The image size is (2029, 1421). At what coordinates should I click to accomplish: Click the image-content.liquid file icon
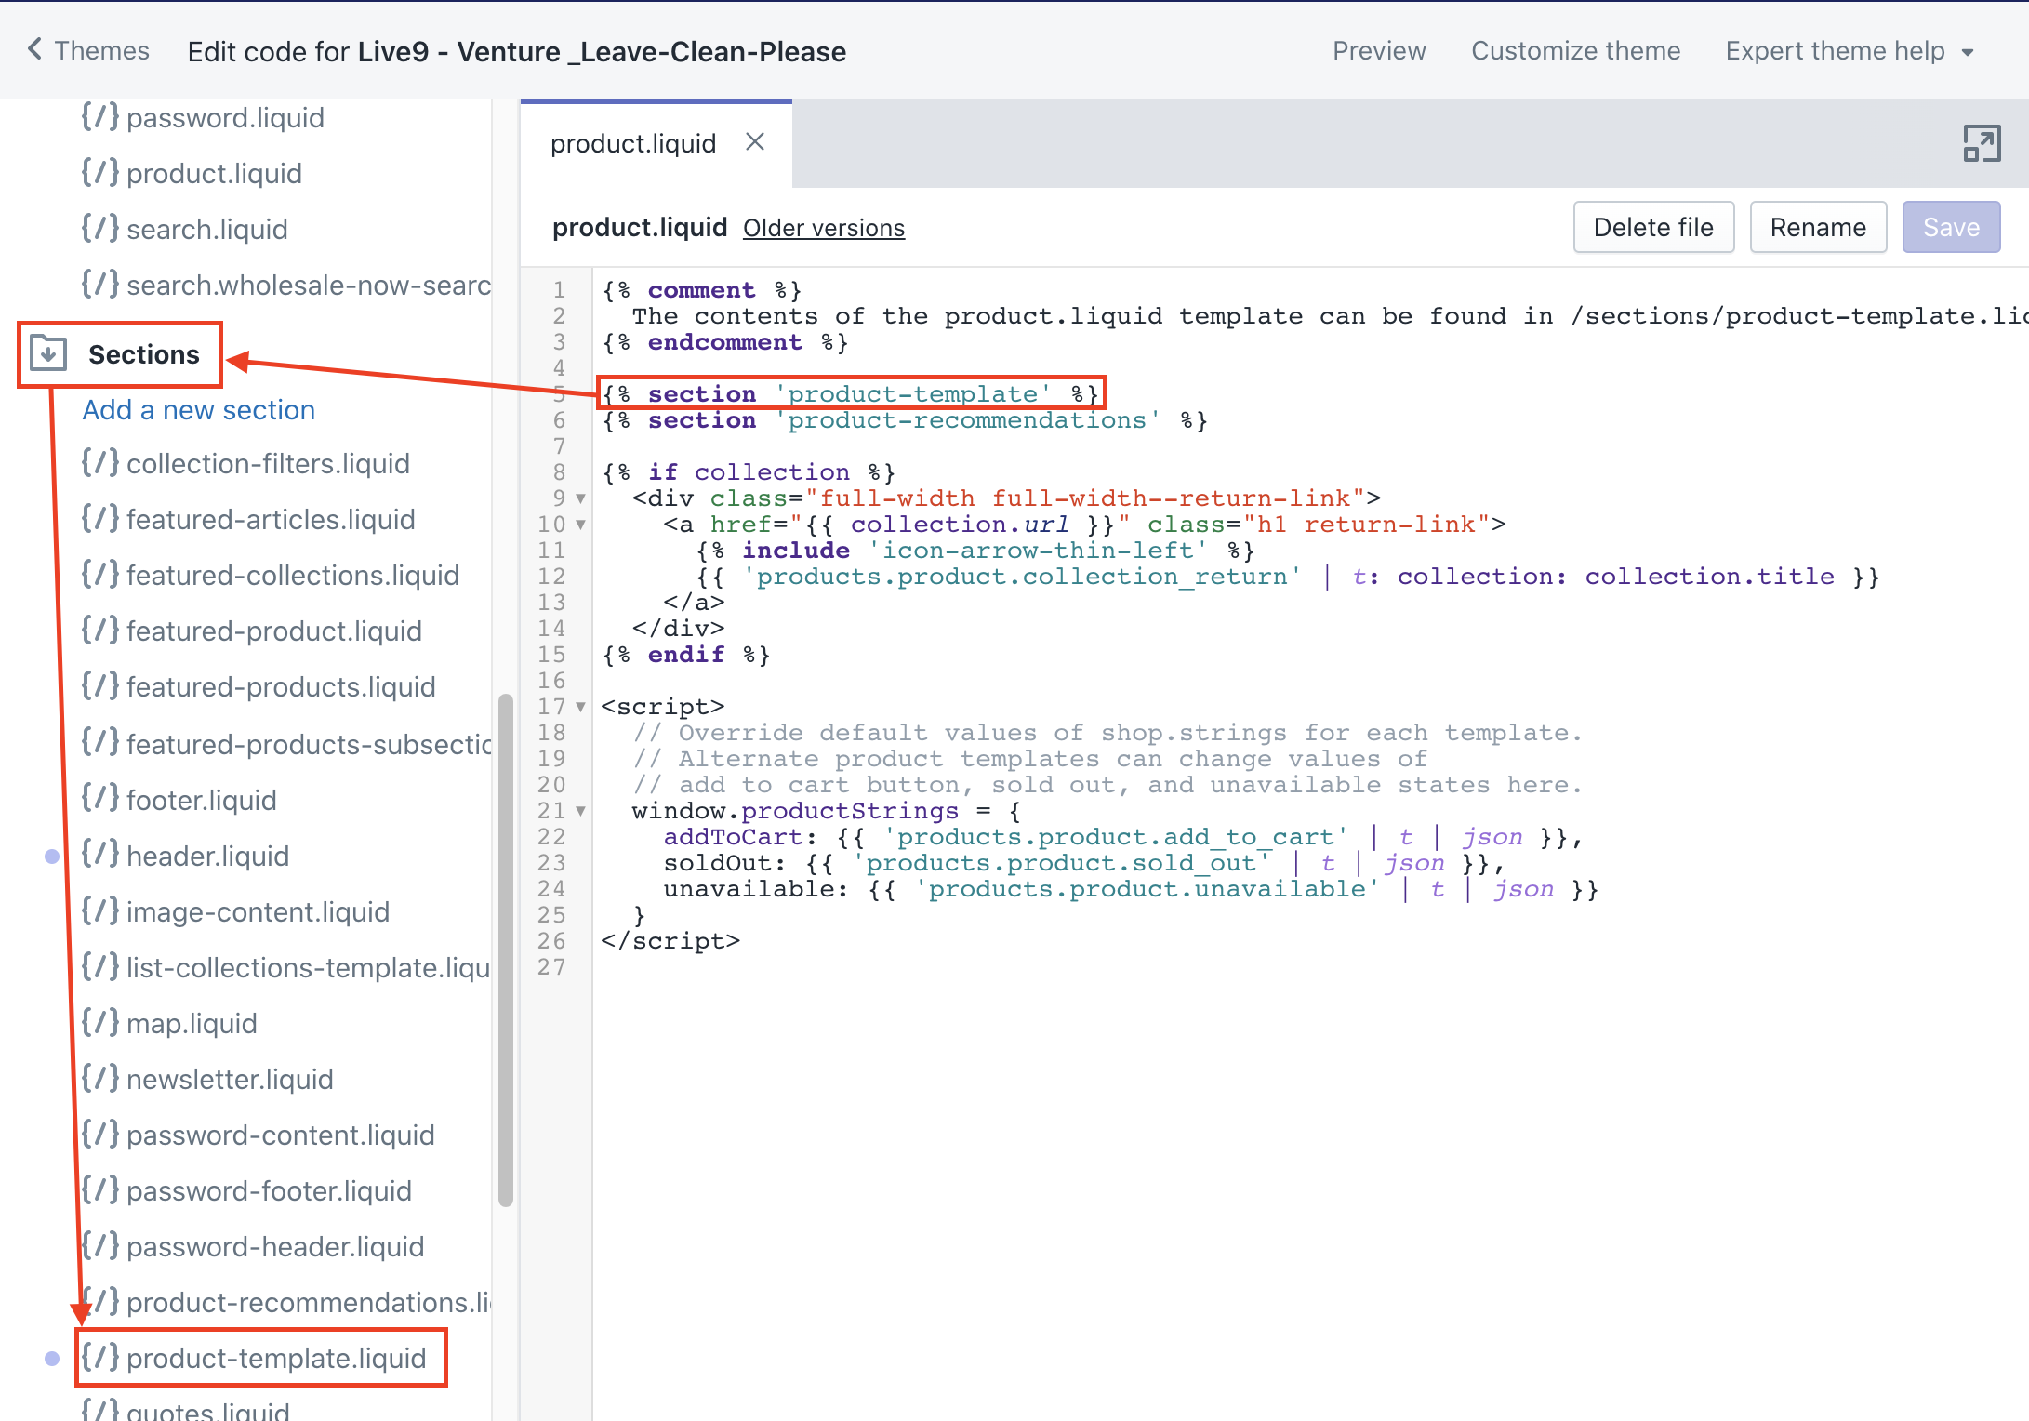(x=99, y=910)
